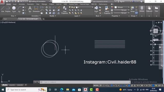This screenshot has height=92, width=164.
Task: Expand the Modify panel
Action: (x=53, y=16)
